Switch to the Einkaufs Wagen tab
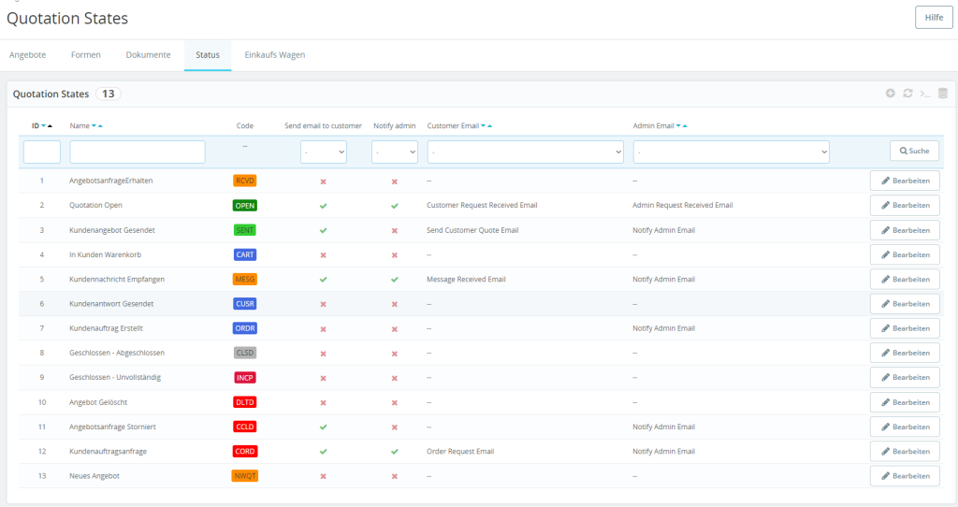The image size is (958, 507). 275,55
